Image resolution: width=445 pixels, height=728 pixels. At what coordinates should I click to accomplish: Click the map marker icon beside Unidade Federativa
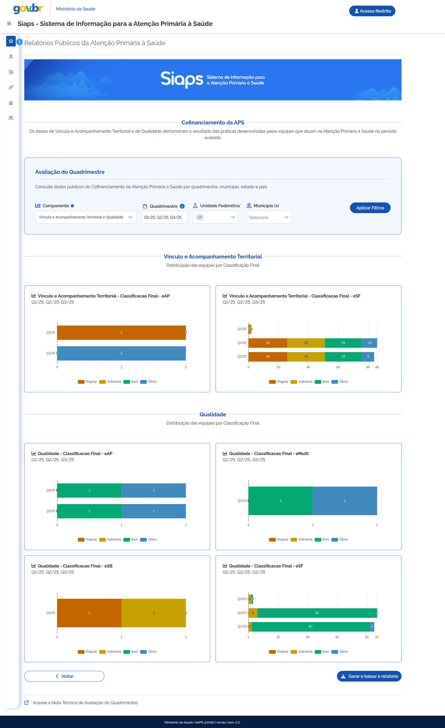coord(195,205)
